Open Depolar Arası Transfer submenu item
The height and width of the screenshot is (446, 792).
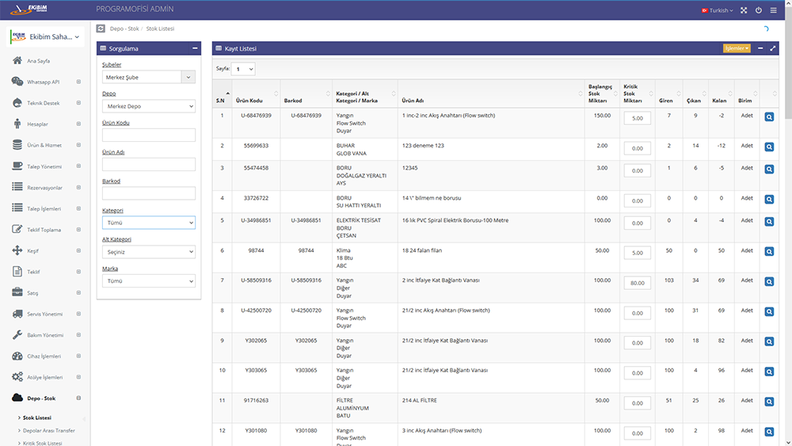(49, 430)
